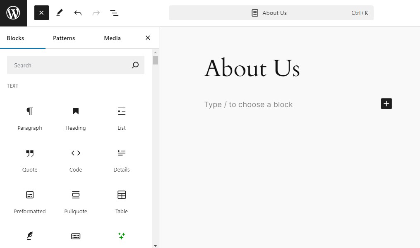Viewport: 420px width, 248px height.
Task: Click the inserter scrollbar up arrow
Action: point(155,52)
